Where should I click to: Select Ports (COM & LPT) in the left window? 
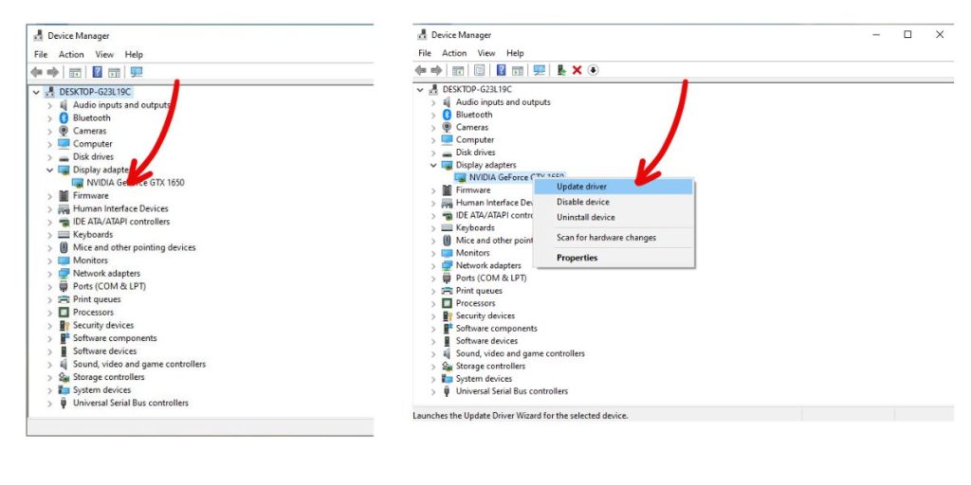tap(109, 286)
